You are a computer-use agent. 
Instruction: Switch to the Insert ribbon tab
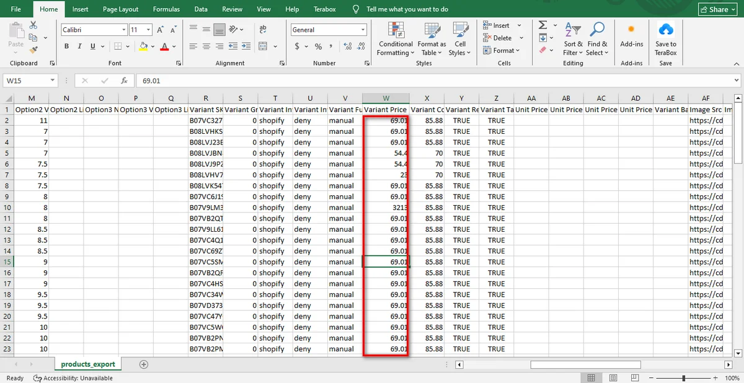click(x=80, y=9)
